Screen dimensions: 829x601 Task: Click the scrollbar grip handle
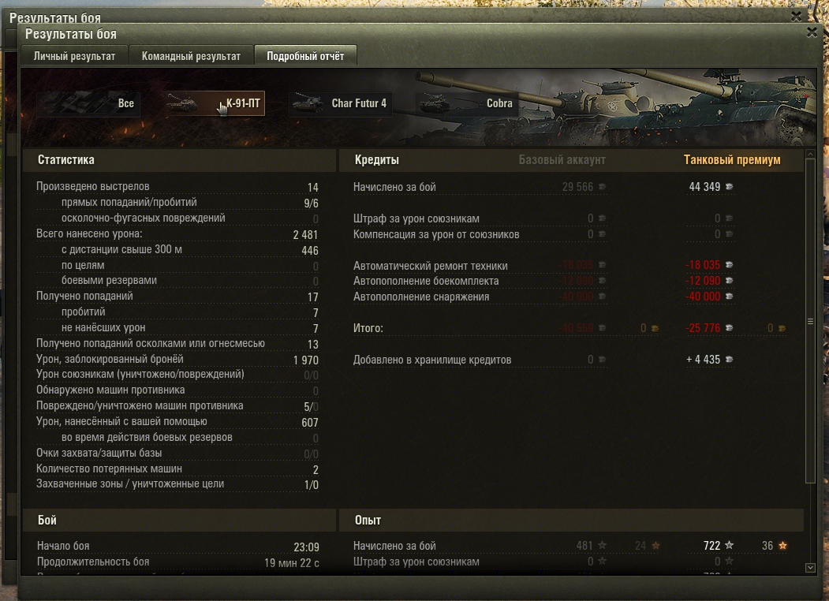[x=810, y=321]
